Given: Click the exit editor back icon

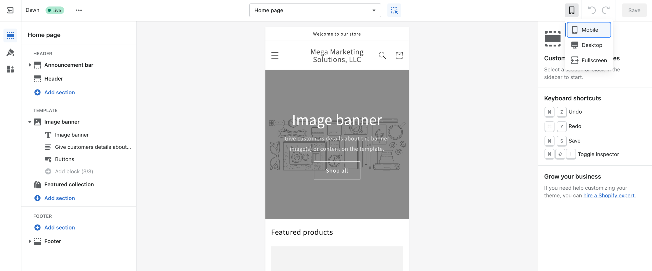Looking at the screenshot, I should 10,10.
